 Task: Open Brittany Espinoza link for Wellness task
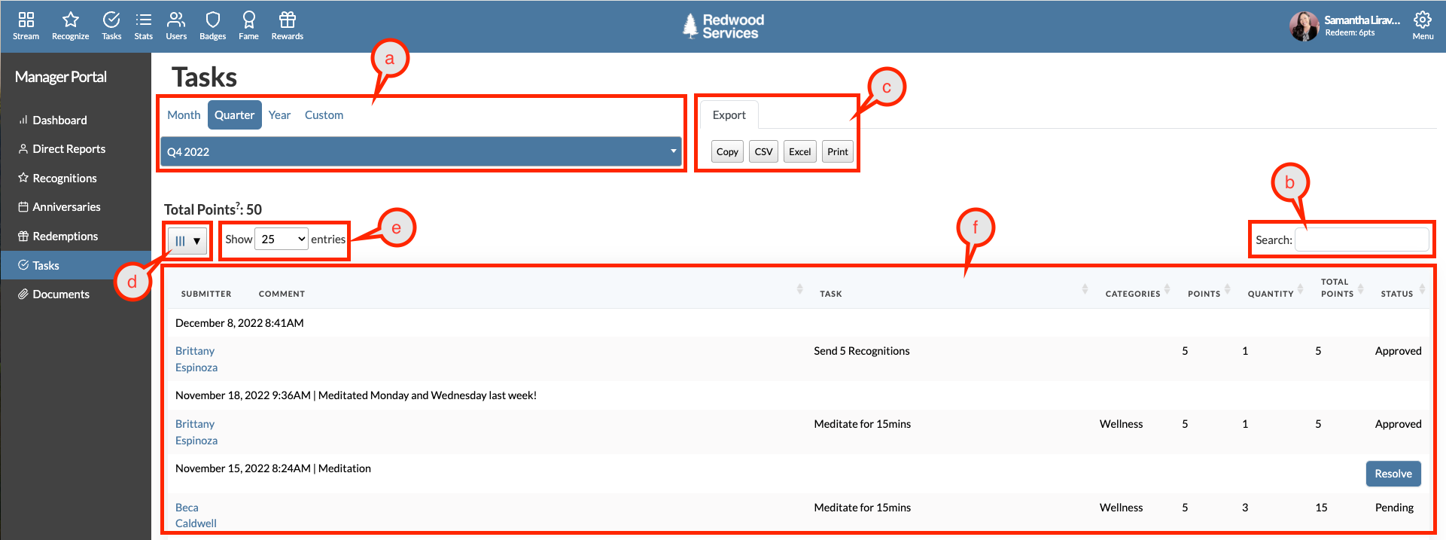click(196, 432)
